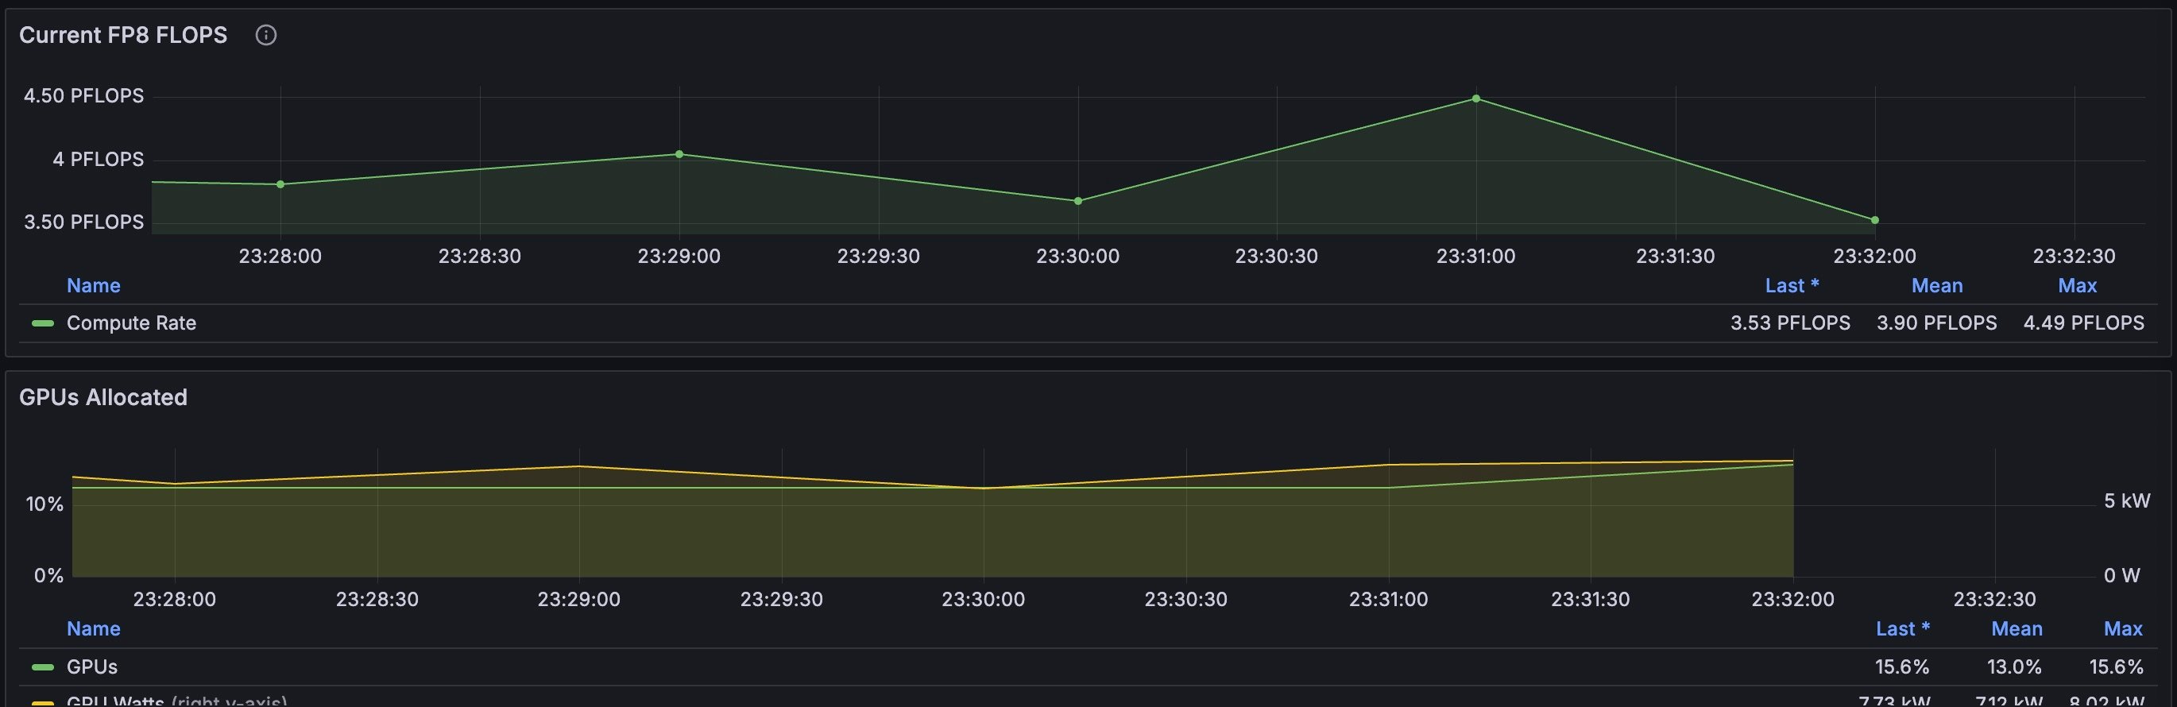This screenshot has height=707, width=2177.
Task: Sort FP8 FLOPS legend by Mean
Action: coord(1937,285)
